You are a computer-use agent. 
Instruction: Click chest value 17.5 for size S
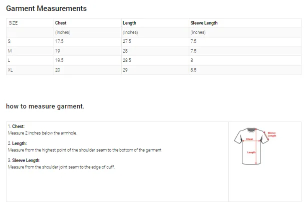[59, 41]
